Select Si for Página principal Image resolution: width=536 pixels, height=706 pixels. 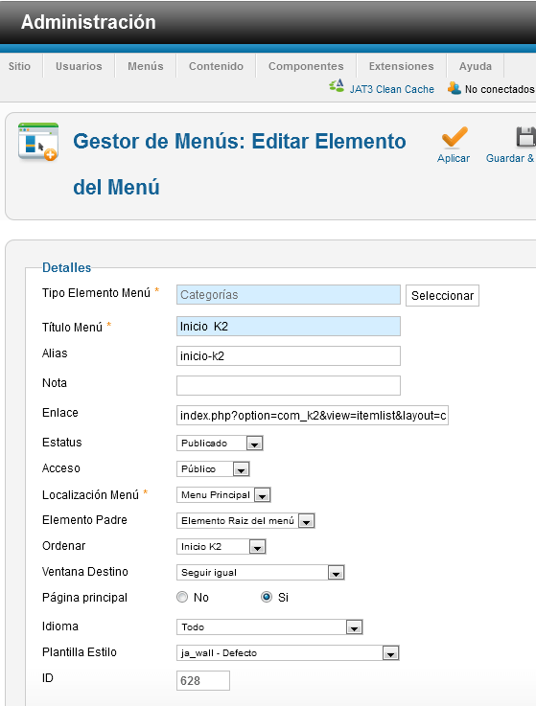point(267,597)
